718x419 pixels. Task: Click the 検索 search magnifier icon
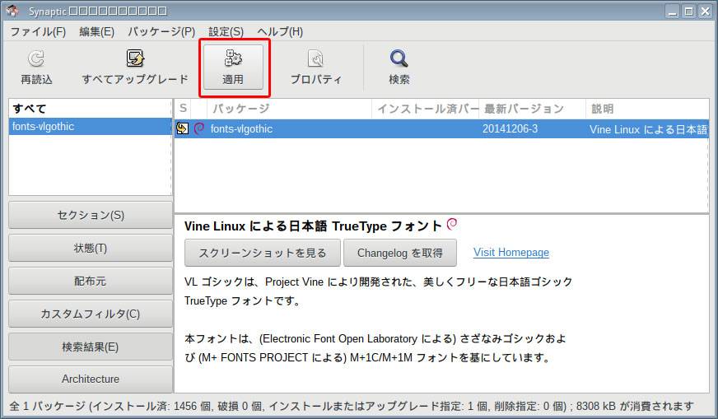399,58
